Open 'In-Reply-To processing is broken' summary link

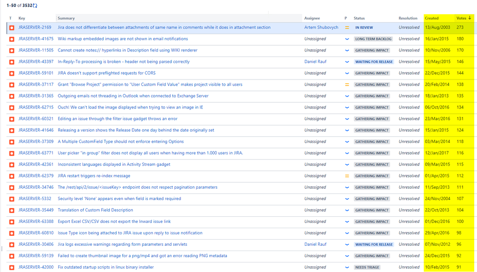[x=124, y=61]
